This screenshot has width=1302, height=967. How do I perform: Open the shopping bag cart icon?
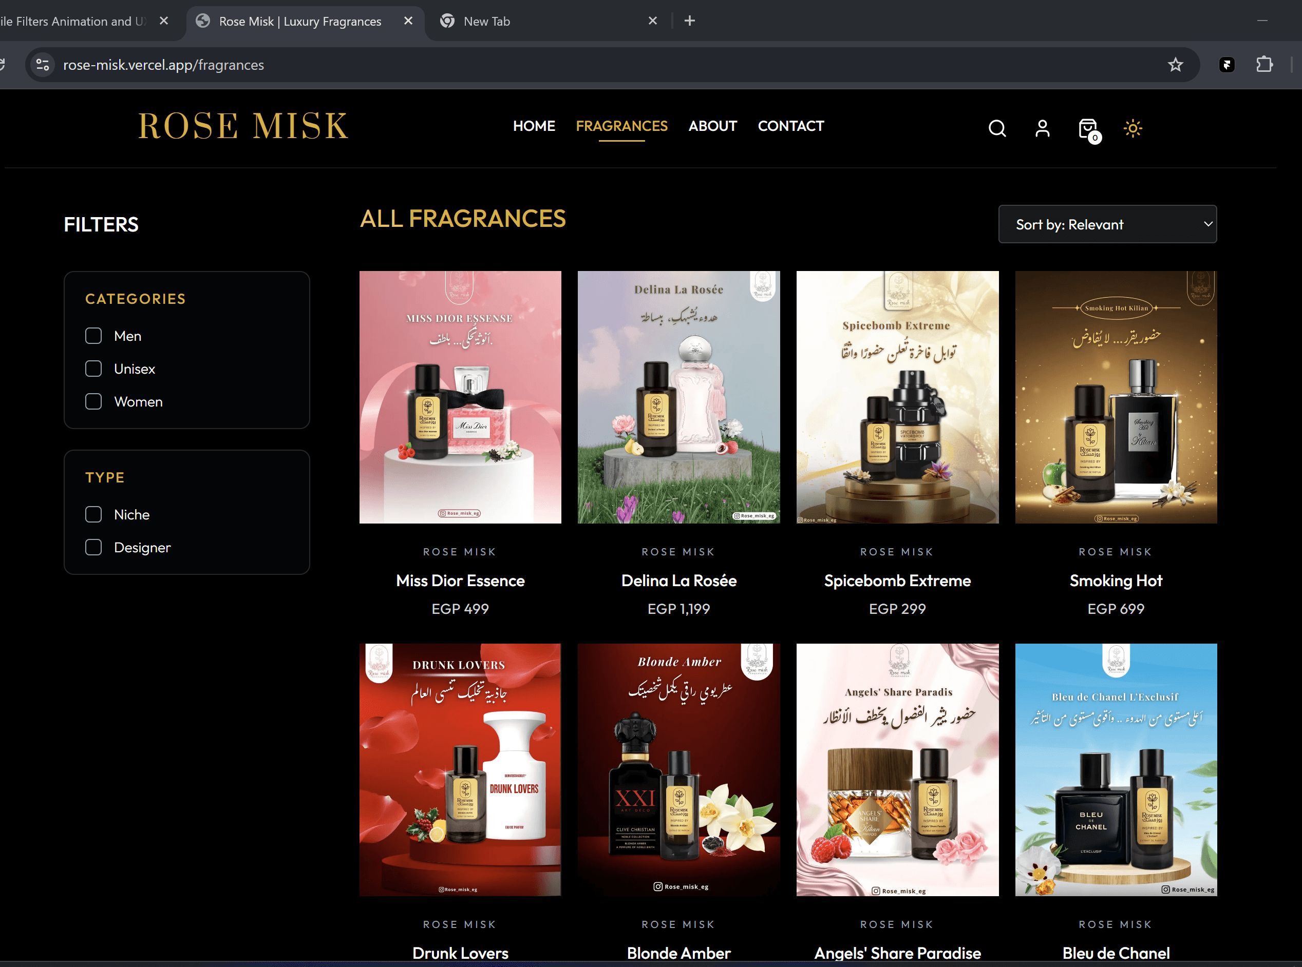[1089, 129]
